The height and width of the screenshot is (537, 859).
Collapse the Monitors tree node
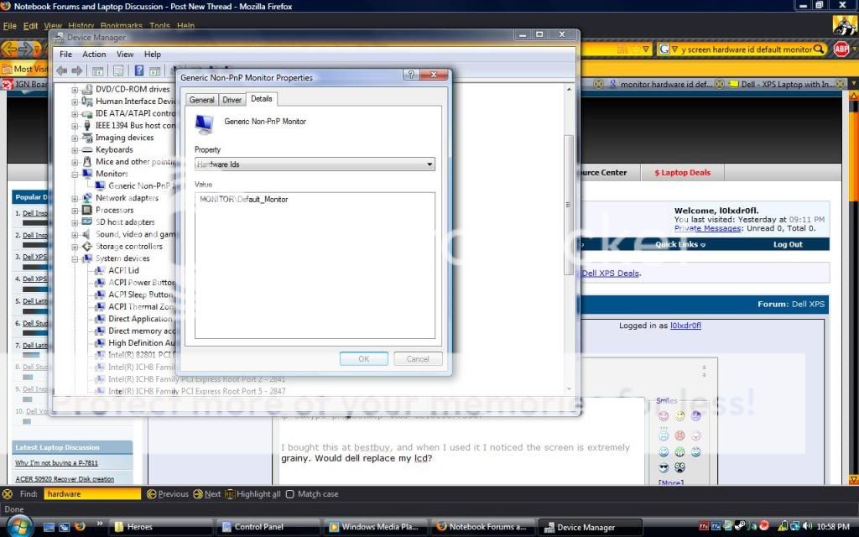75,175
